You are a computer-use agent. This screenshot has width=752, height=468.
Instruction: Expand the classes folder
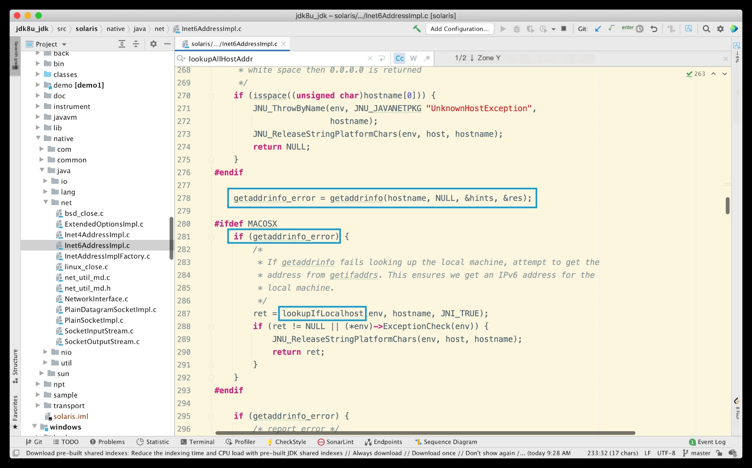pos(38,74)
